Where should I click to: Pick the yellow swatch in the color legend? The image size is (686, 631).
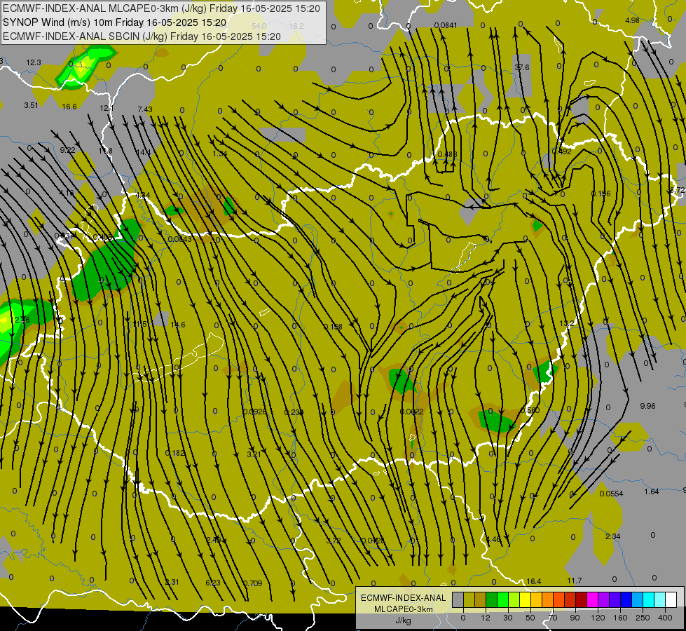[x=525, y=600]
